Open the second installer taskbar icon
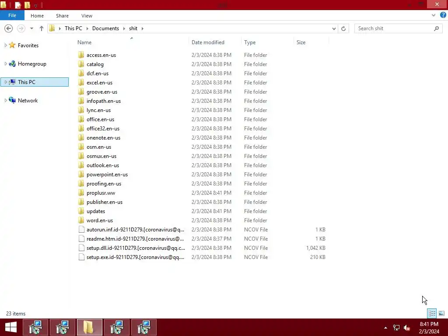 tap(63, 327)
